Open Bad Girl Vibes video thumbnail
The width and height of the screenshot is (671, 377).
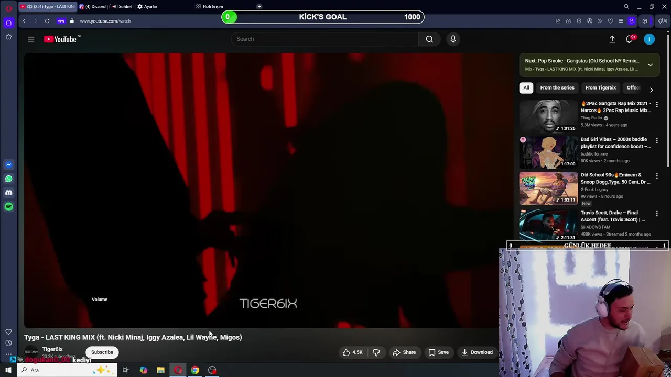click(548, 152)
